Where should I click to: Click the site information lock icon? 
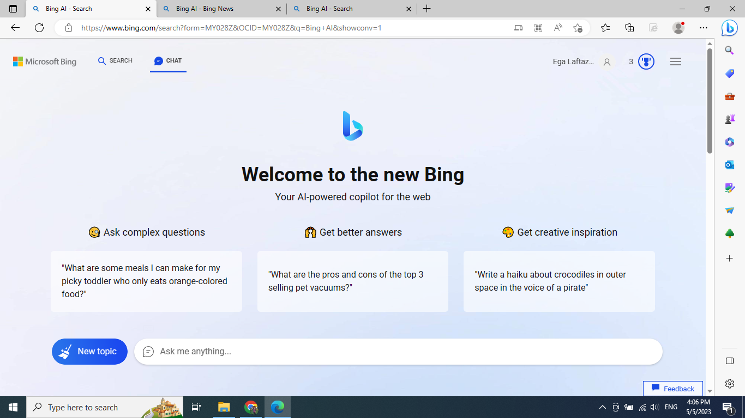point(69,28)
